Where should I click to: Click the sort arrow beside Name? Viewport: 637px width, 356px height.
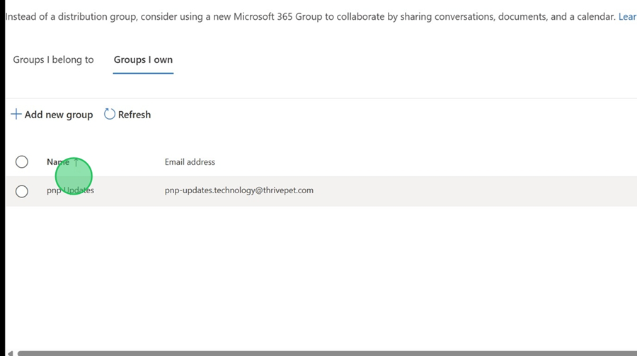(x=76, y=162)
